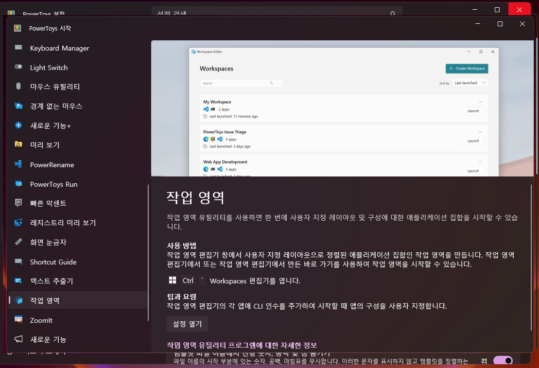Viewport: 539px width, 368px height.
Task: Click the 설정 열기 button
Action: coord(187,324)
